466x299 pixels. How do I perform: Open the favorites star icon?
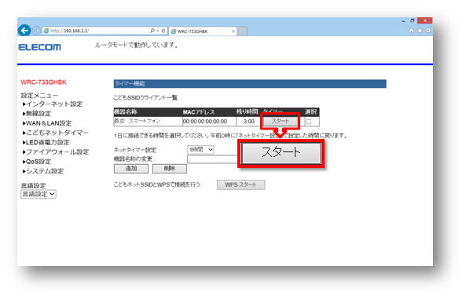coord(420,31)
